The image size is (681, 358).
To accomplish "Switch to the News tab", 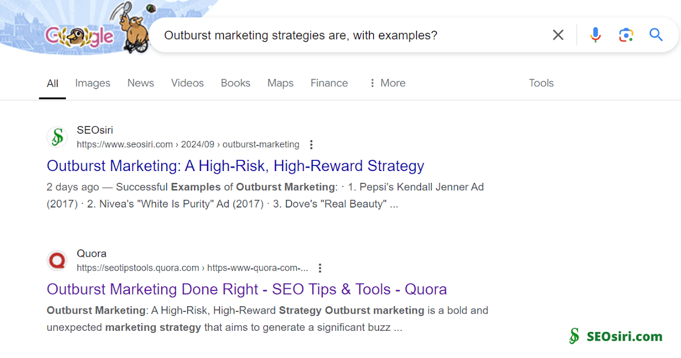I will coord(140,83).
